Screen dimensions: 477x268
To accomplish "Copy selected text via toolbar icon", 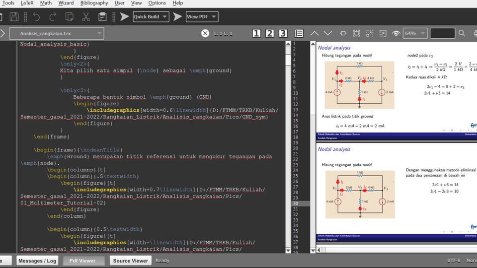I will 70,17.
